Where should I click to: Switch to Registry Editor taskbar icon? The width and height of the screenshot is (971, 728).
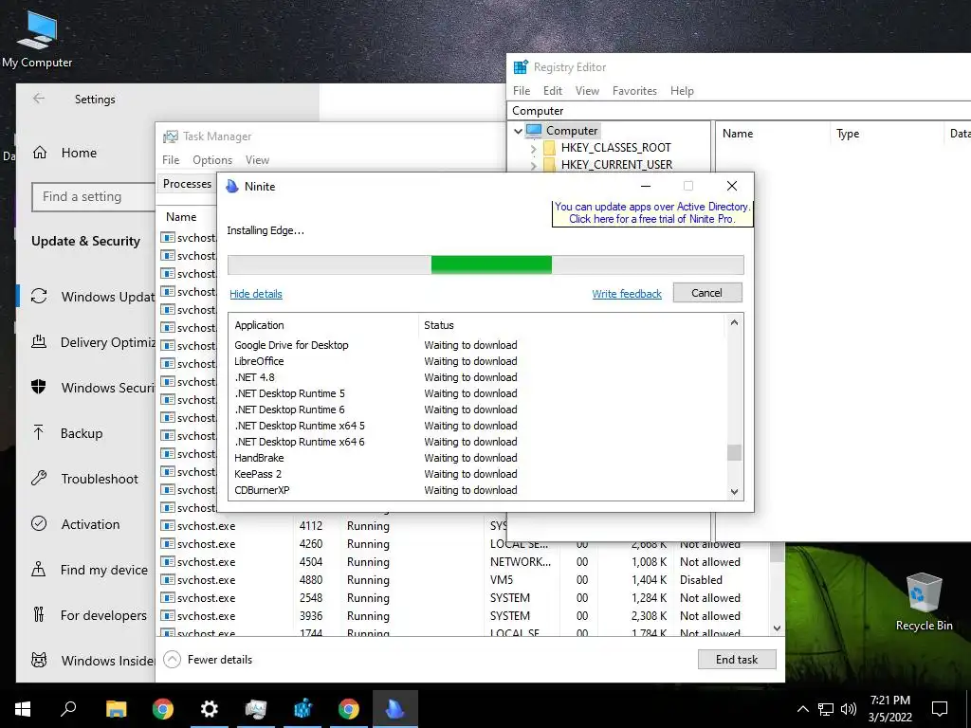pyautogui.click(x=302, y=709)
